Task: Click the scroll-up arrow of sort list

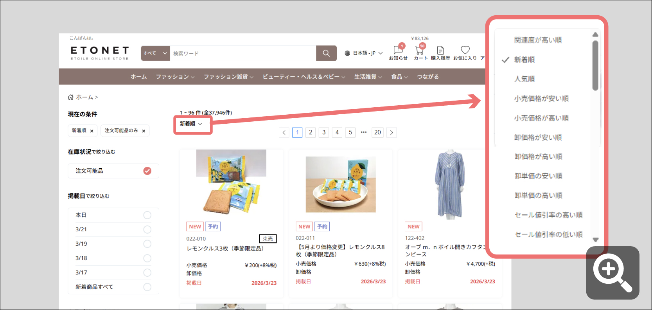Action: [595, 34]
